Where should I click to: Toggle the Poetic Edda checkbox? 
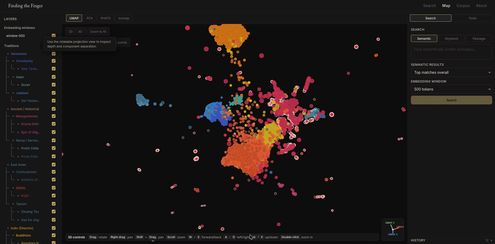point(54,148)
